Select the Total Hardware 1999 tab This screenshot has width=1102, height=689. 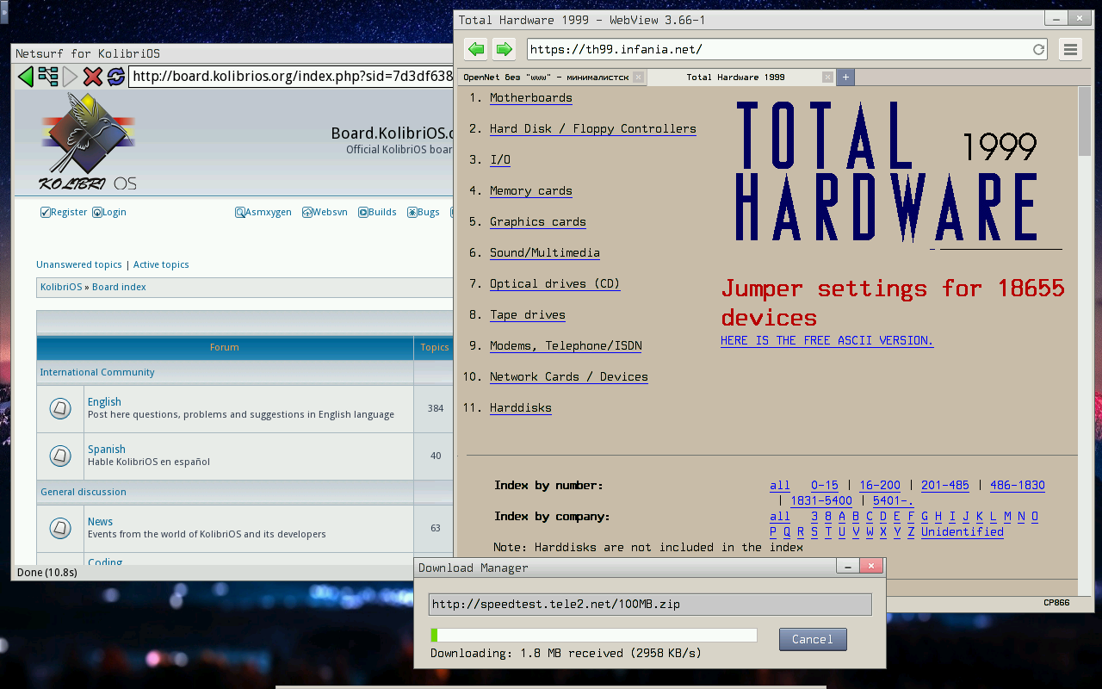[735, 78]
